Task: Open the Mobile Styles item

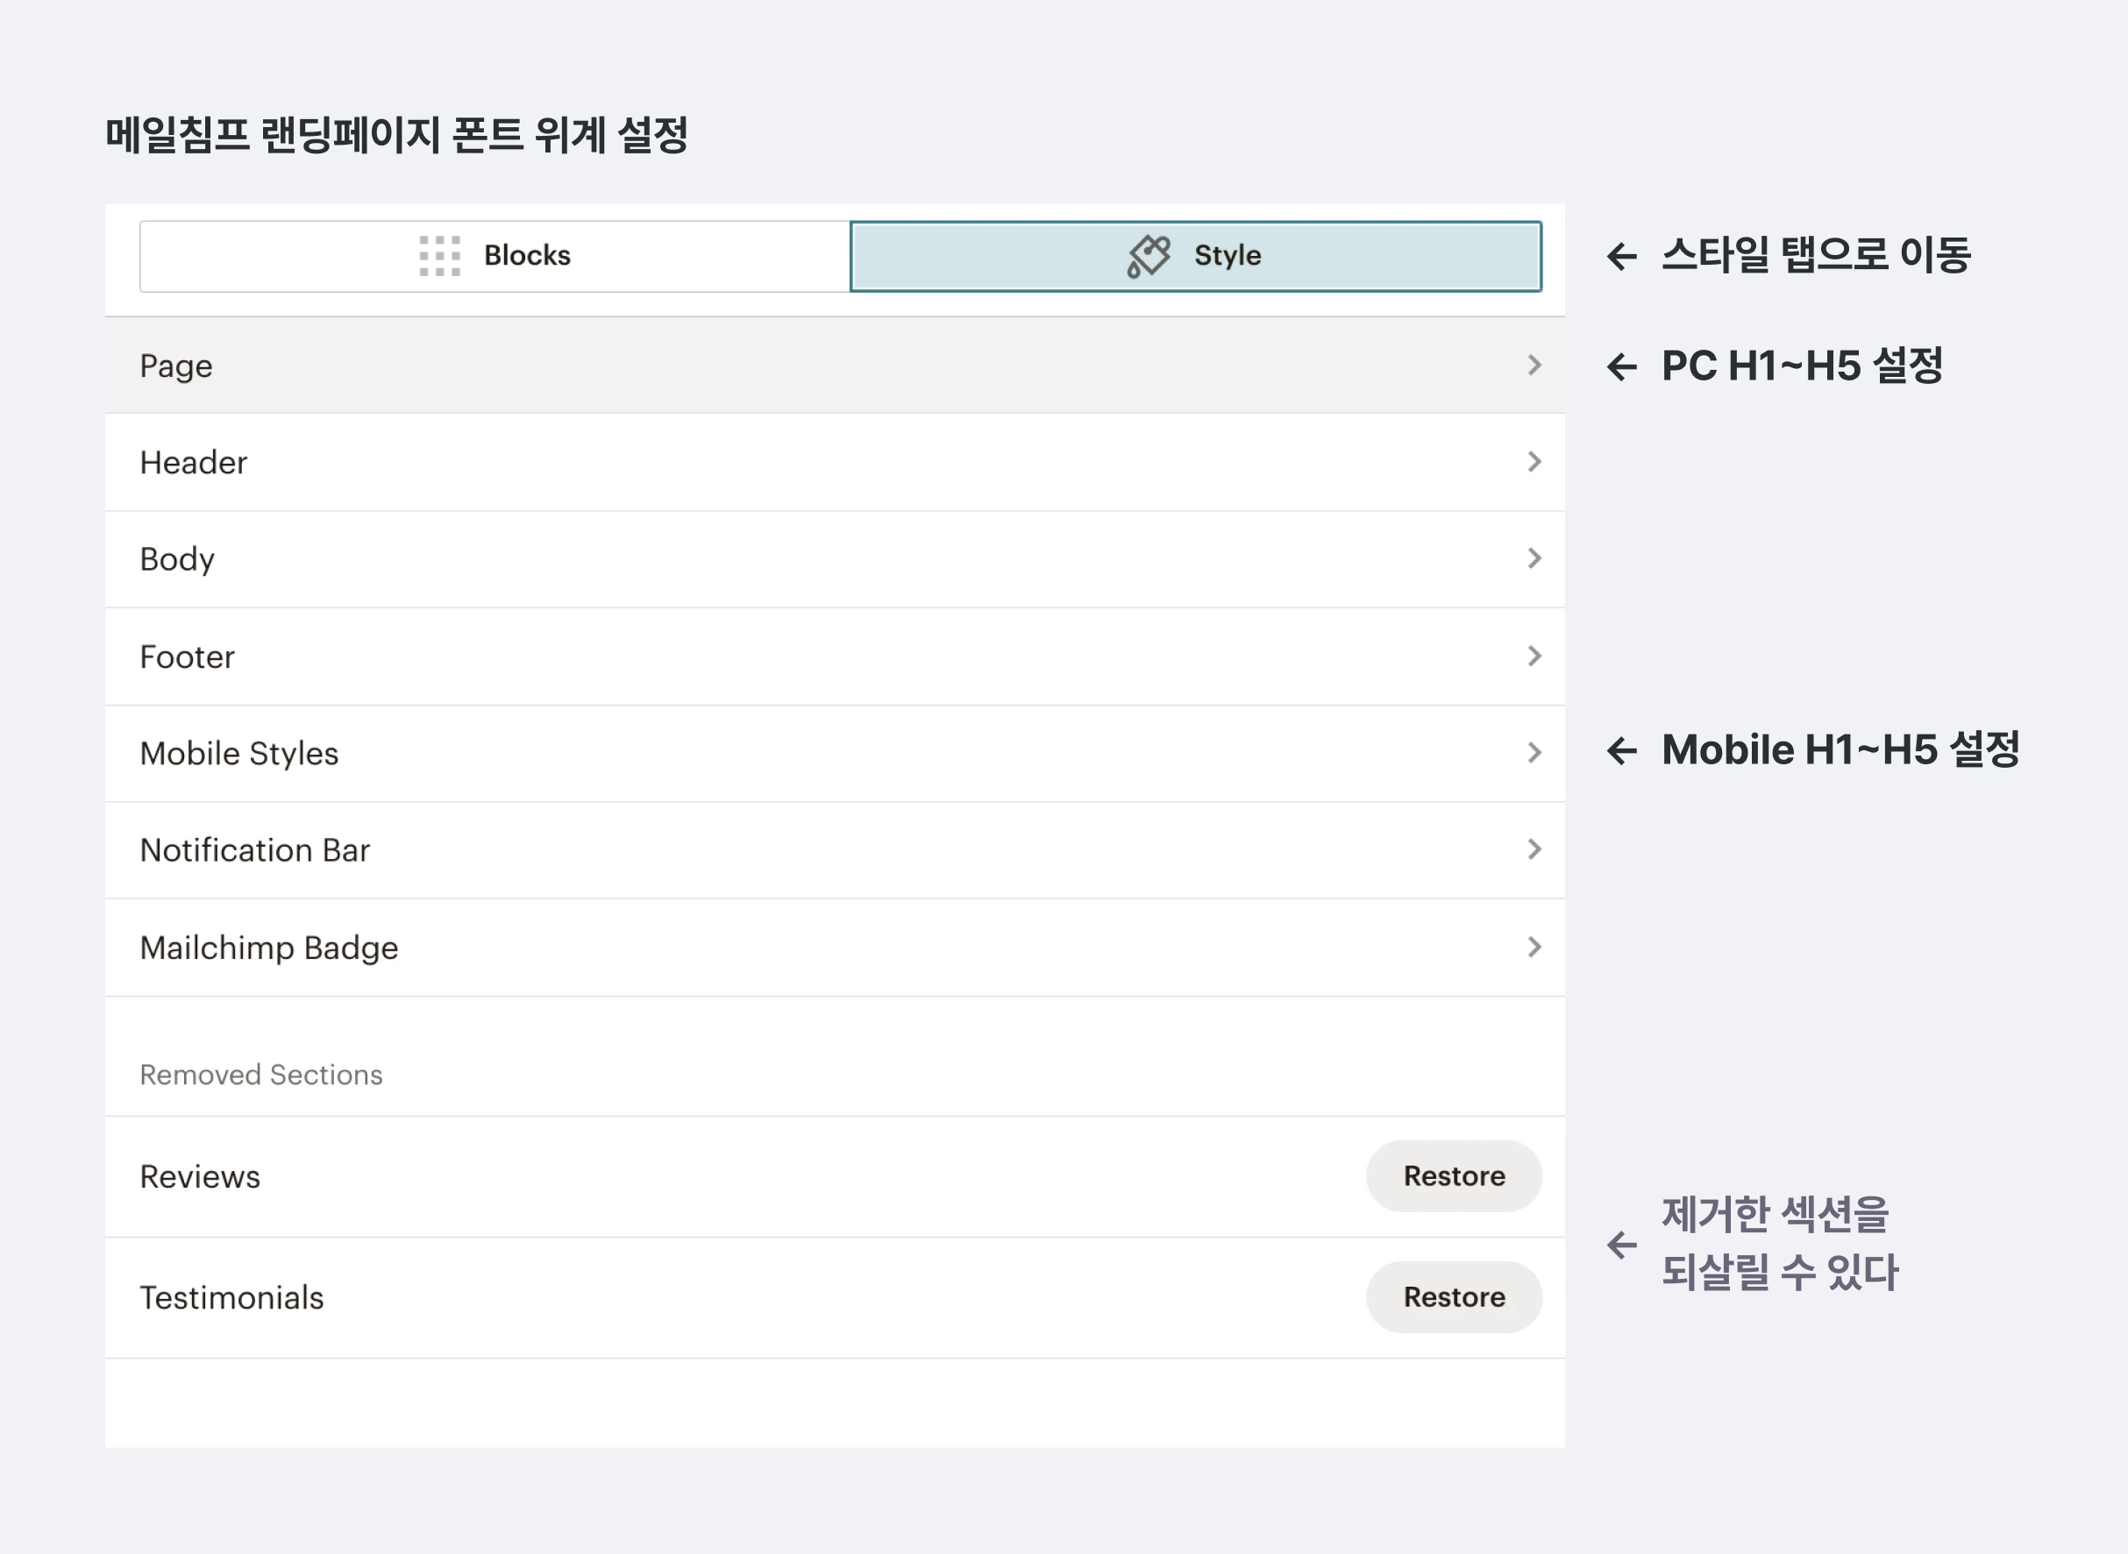Action: [x=239, y=754]
